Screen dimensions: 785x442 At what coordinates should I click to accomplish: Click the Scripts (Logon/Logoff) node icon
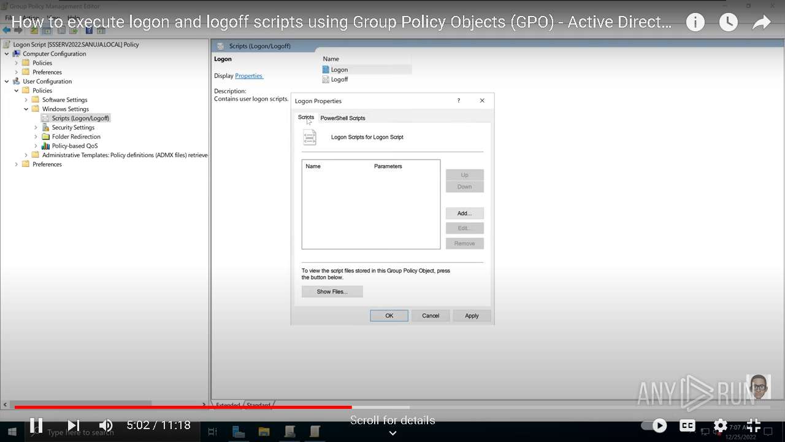click(x=45, y=118)
